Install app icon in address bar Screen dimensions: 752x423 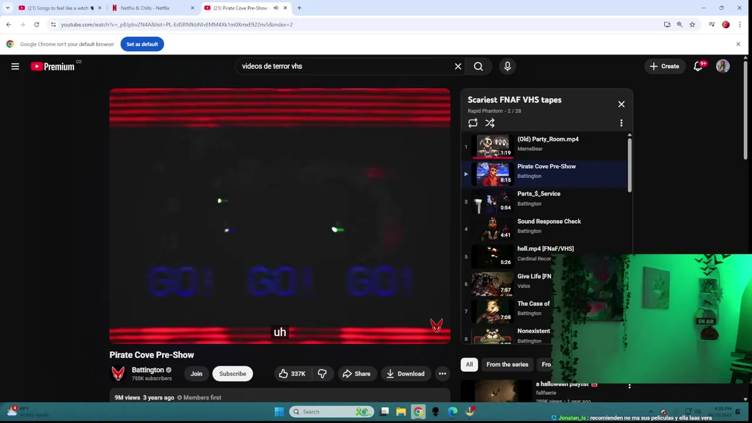point(667,25)
